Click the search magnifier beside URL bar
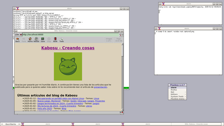Screen dimensions: 224x126 click(120, 34)
